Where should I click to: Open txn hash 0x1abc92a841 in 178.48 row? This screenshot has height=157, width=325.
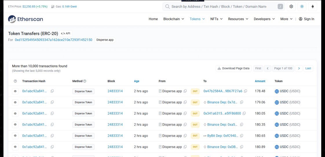coord(34,91)
